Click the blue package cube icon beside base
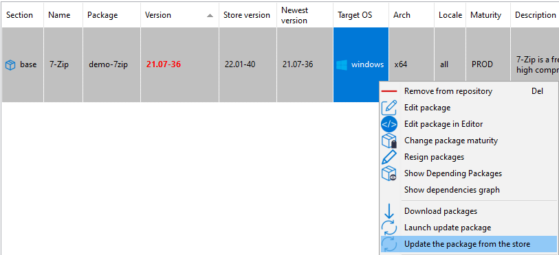The image size is (559, 255). 11,65
